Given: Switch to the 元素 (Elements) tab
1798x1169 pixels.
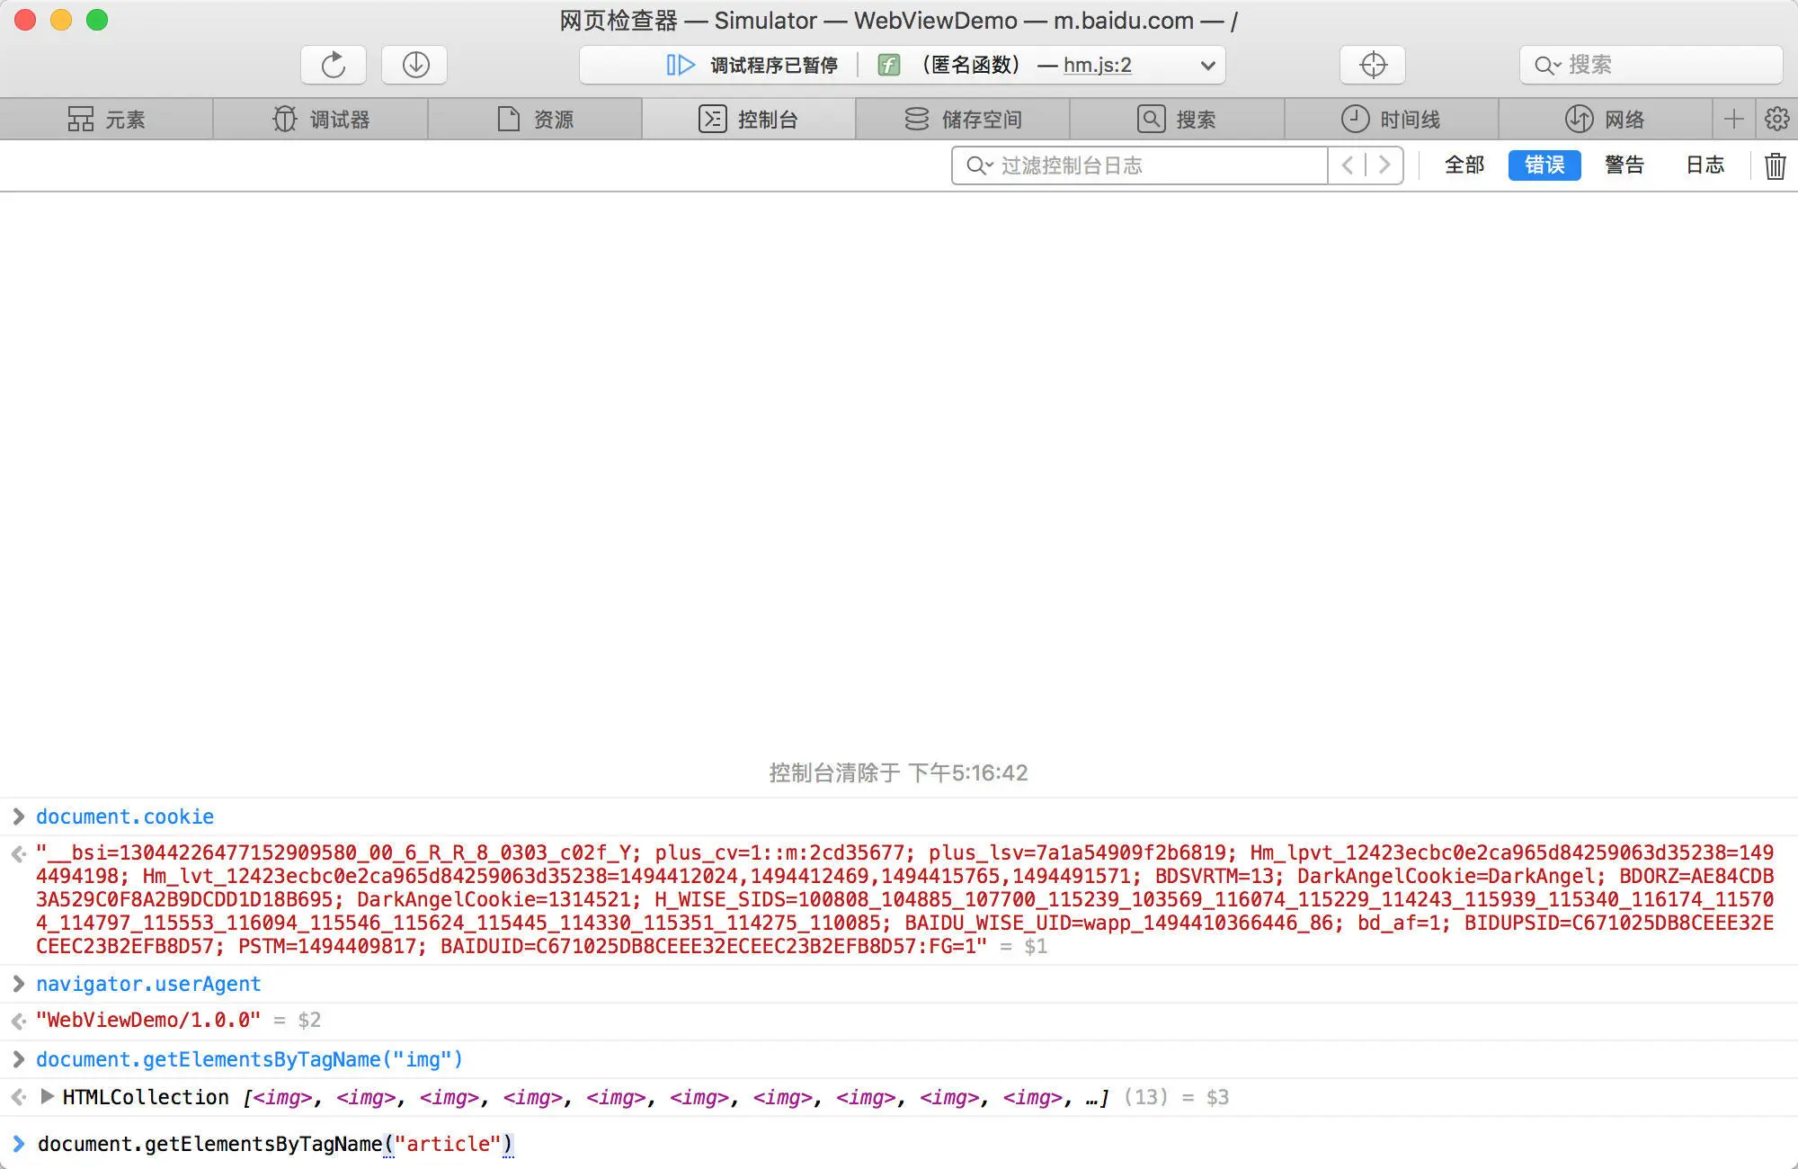Looking at the screenshot, I should pos(106,119).
